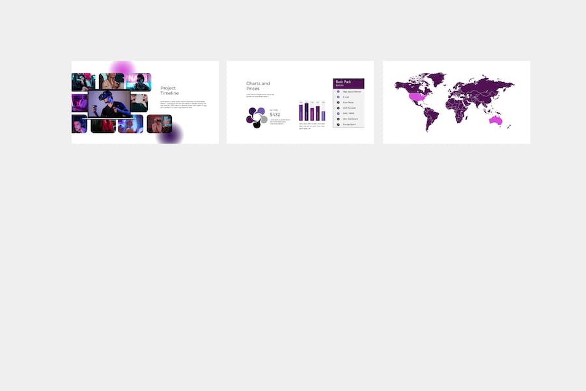The image size is (586, 391).
Task: Select the $432 price figure
Action: point(275,115)
